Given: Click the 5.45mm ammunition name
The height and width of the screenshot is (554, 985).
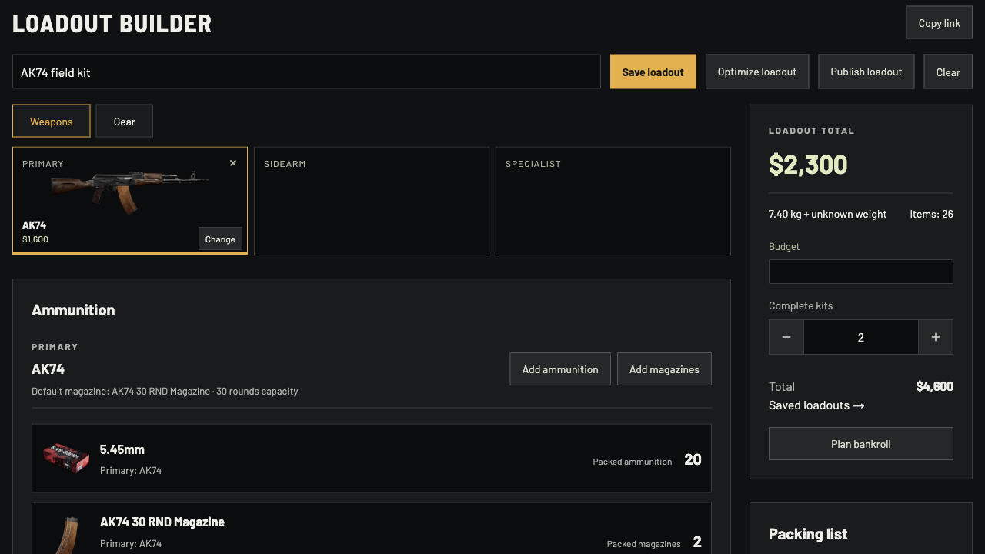Looking at the screenshot, I should click(122, 449).
